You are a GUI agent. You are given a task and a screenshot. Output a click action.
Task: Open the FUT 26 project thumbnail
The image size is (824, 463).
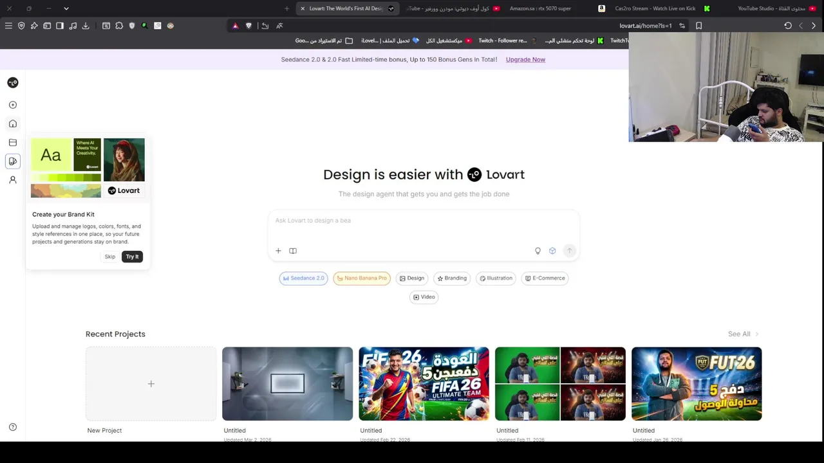[x=697, y=384]
